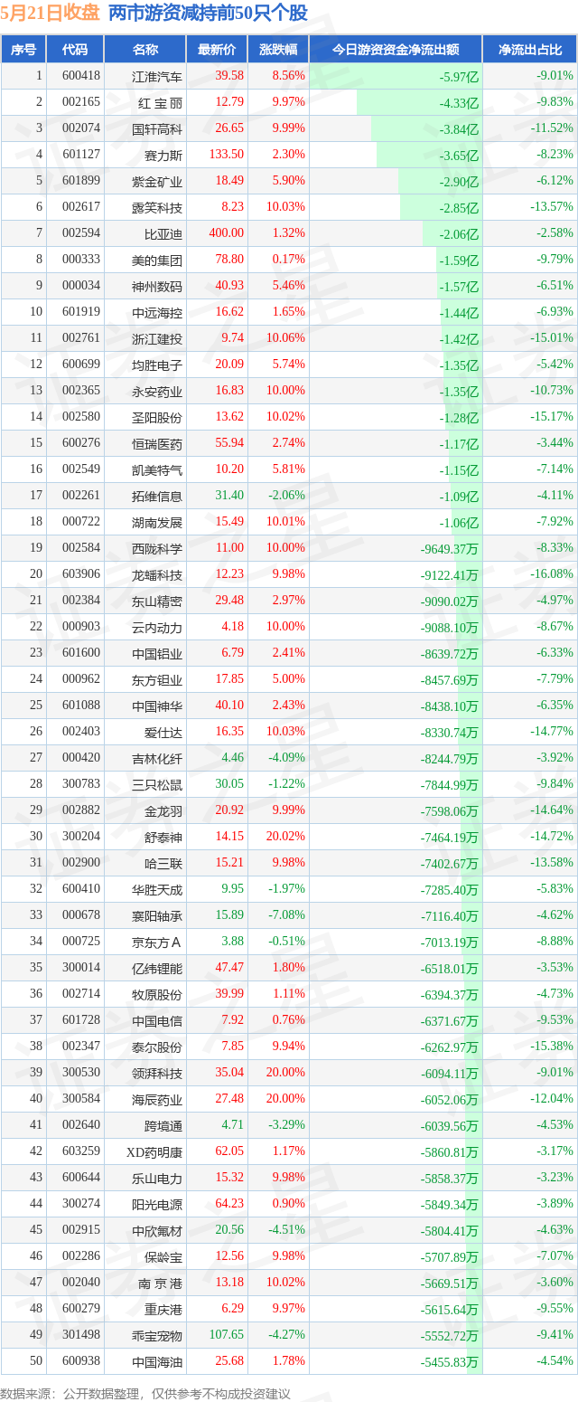Select the stock name 领湃科技
This screenshot has height=1402, width=578.
click(157, 1073)
